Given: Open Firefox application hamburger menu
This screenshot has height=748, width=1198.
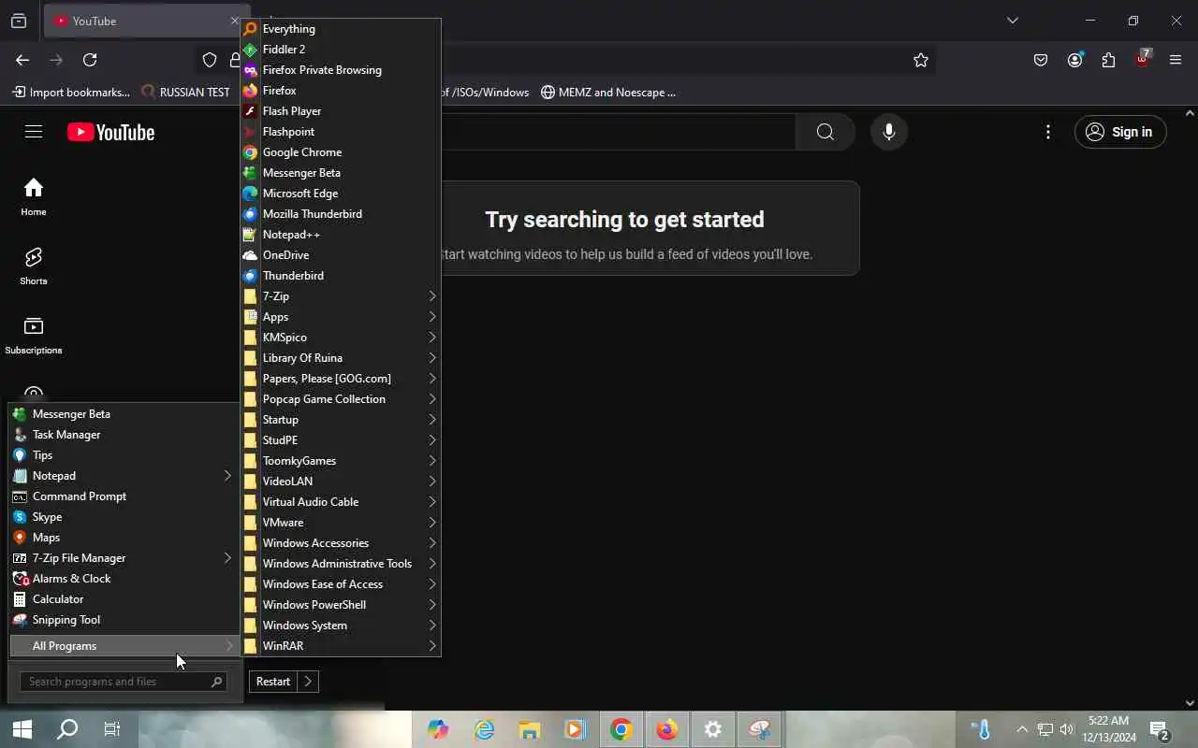Looking at the screenshot, I should [x=1176, y=60].
